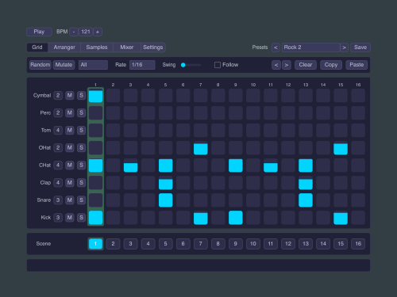Screen dimensions: 397x297
Task: Adjust the Swing slider
Action: [191, 65]
